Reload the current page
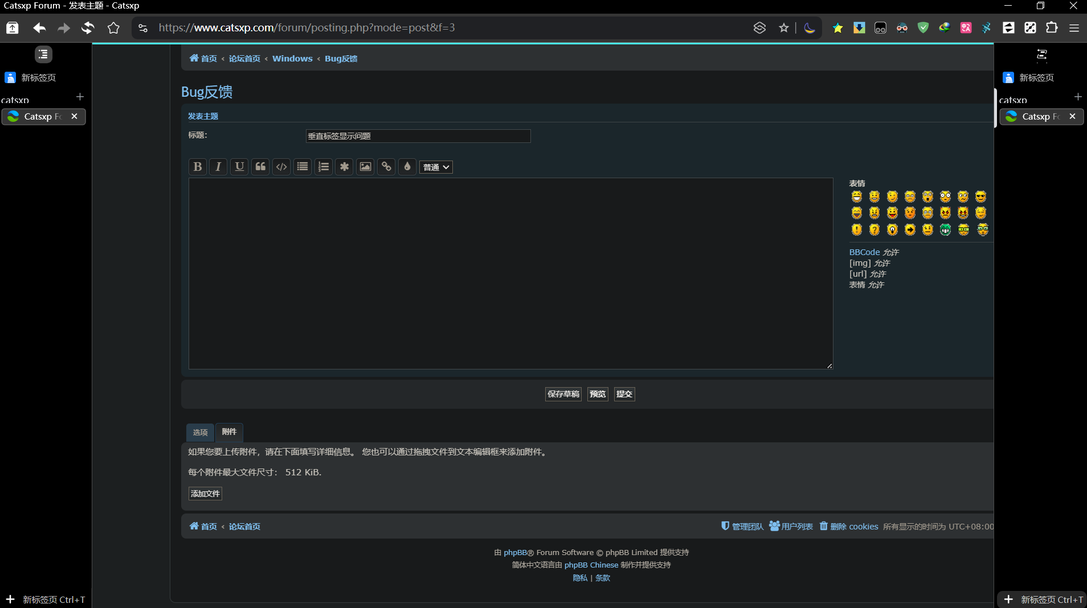This screenshot has height=608, width=1087. click(x=88, y=28)
